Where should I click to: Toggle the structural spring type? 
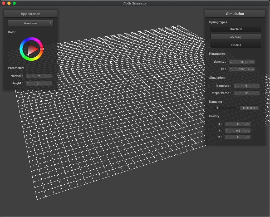tap(235, 29)
